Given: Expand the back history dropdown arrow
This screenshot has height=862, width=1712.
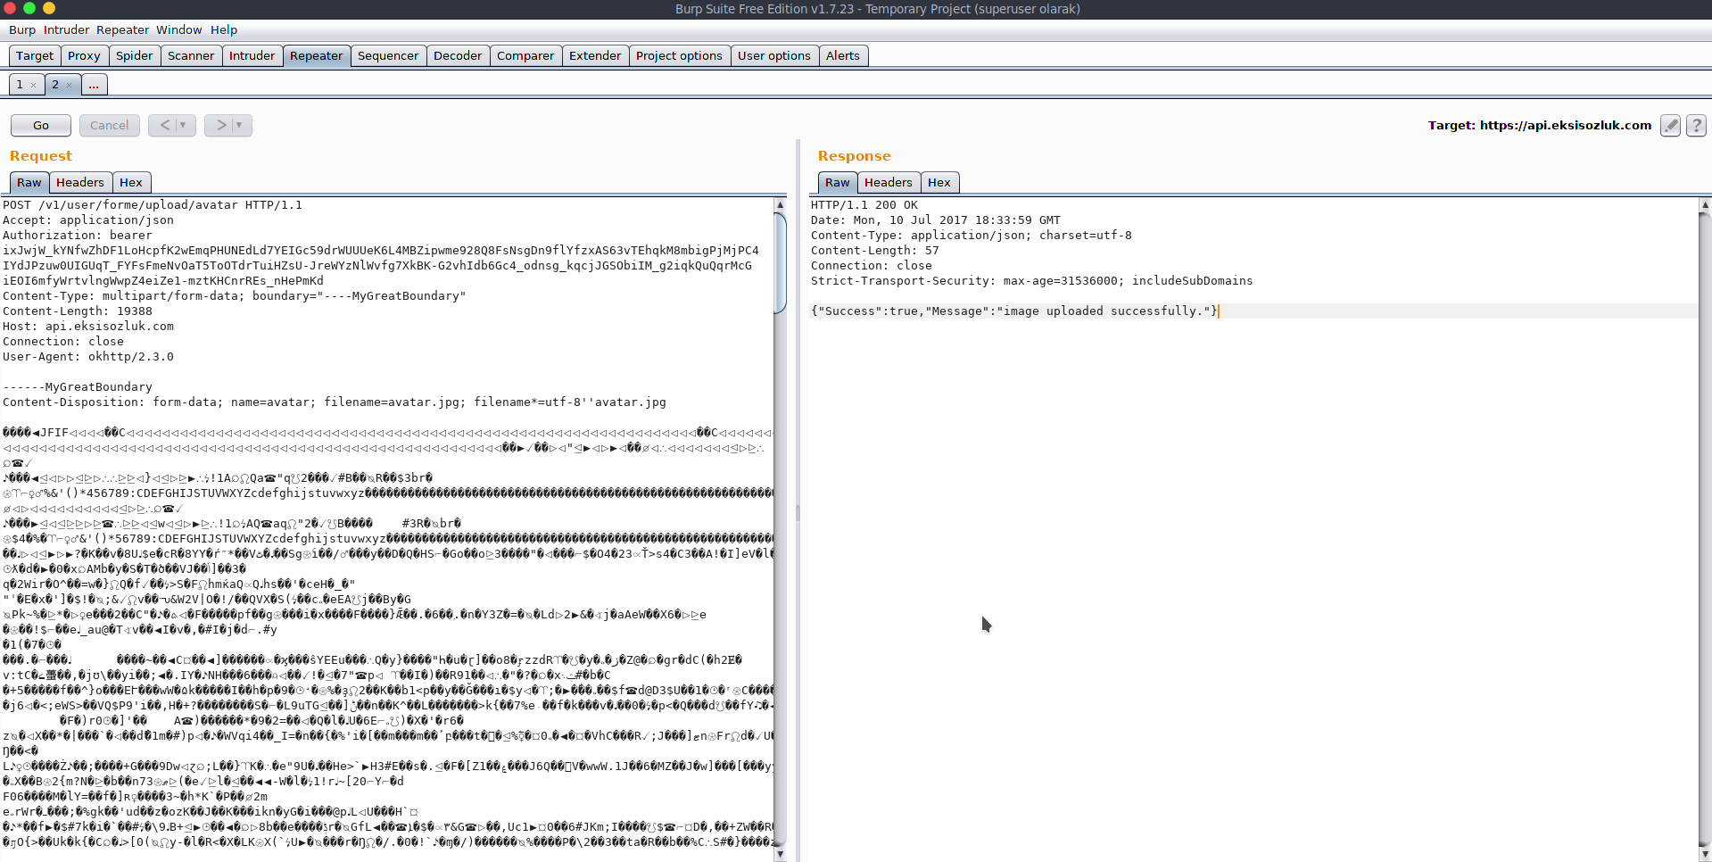Looking at the screenshot, I should 184,126.
